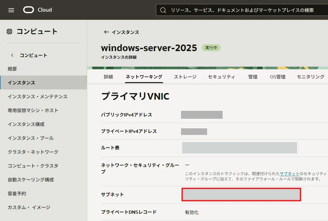Click the プライベートDNSレコード label
Image resolution: width=328 pixels, height=221 pixels.
click(128, 212)
